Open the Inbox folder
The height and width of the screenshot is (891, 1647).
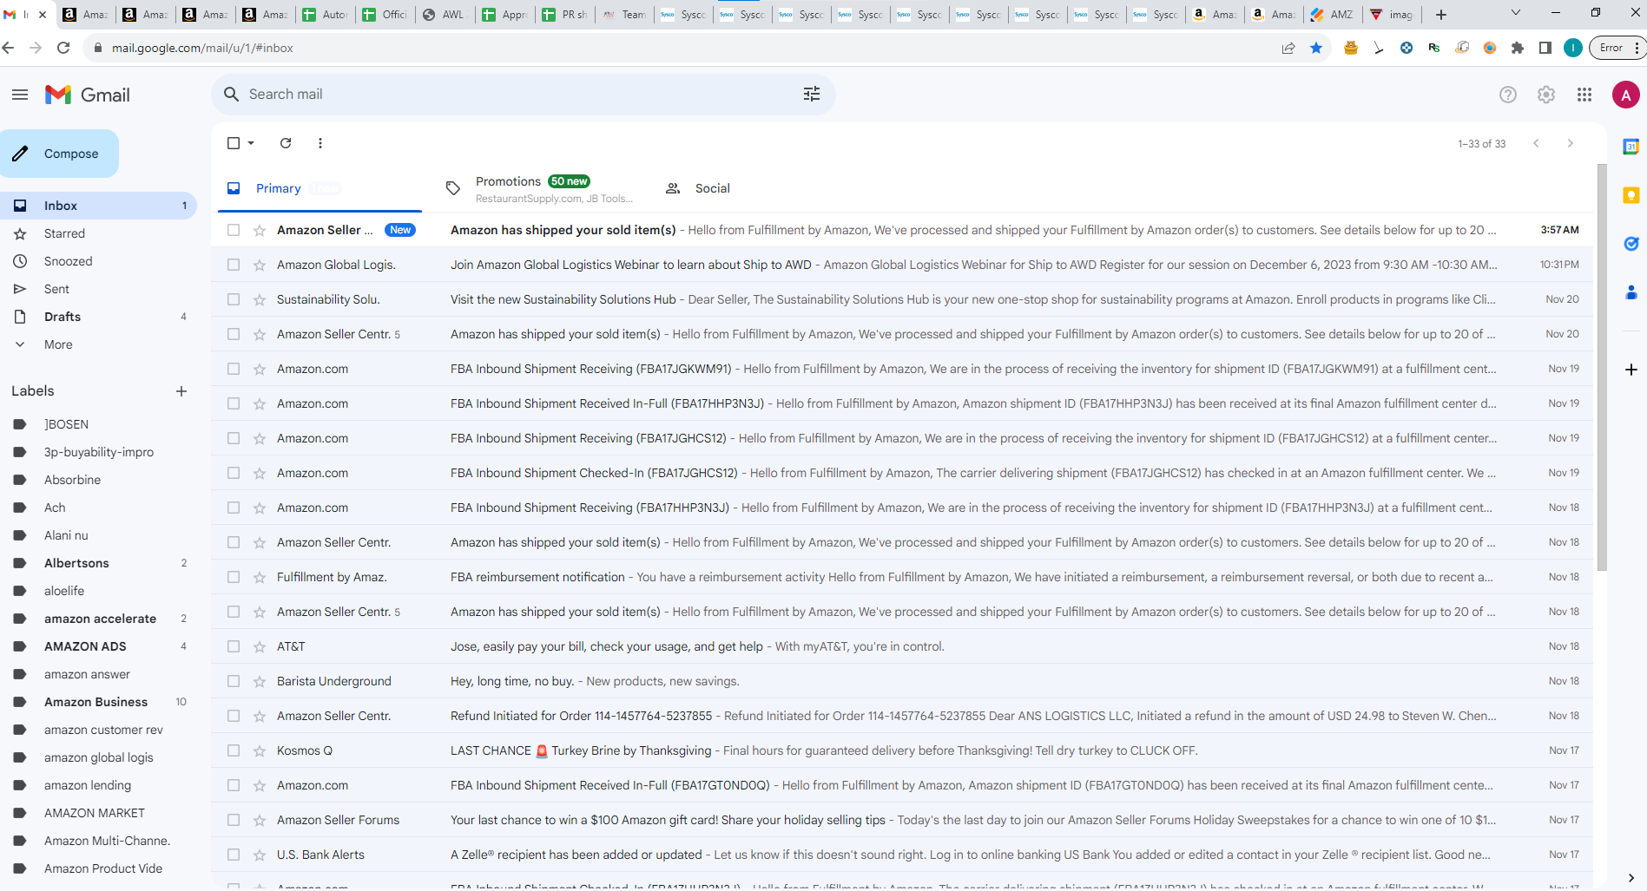point(98,206)
